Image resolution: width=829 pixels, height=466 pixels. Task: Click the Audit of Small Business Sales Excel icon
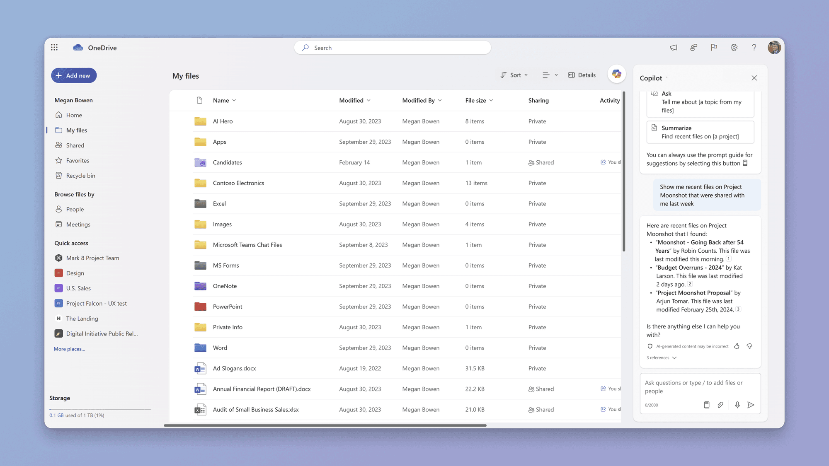(x=200, y=410)
